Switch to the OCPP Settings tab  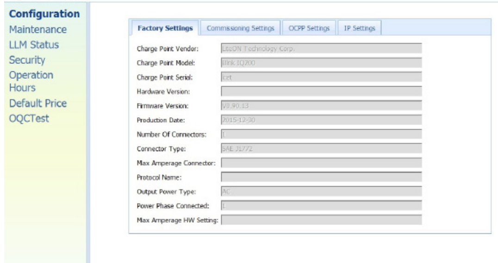coord(308,28)
